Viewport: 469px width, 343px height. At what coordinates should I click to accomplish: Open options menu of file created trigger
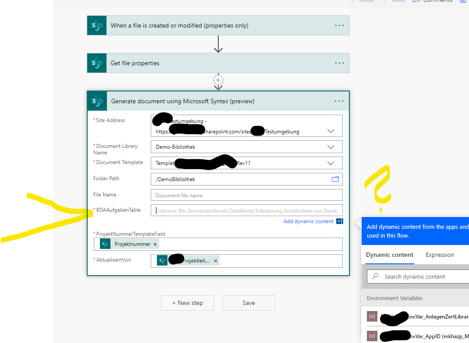point(339,25)
